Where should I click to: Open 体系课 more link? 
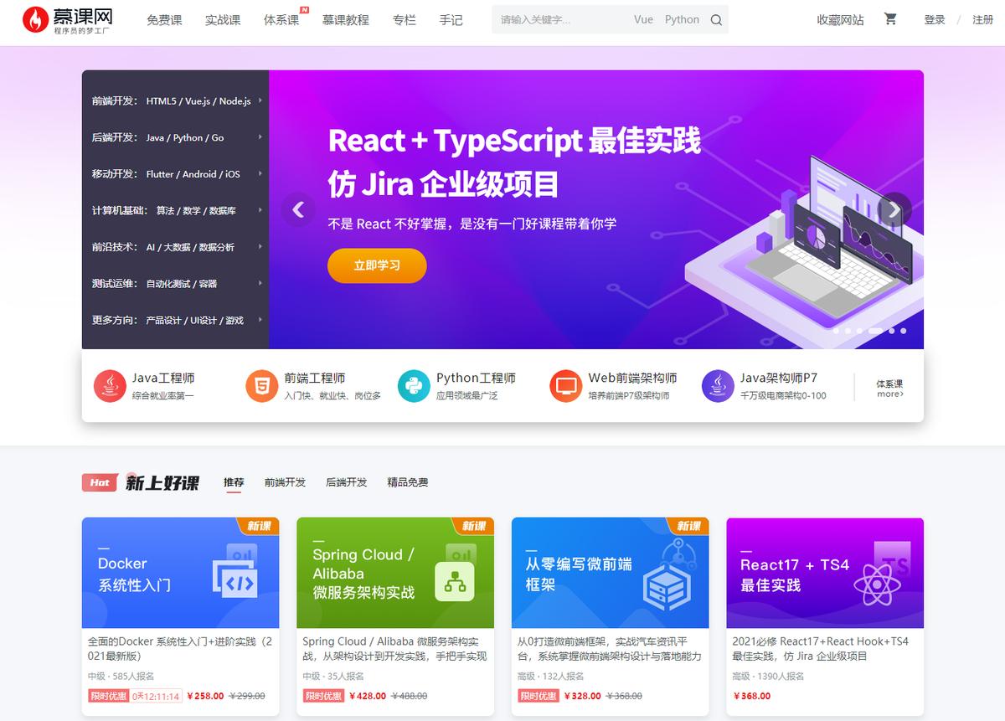889,389
